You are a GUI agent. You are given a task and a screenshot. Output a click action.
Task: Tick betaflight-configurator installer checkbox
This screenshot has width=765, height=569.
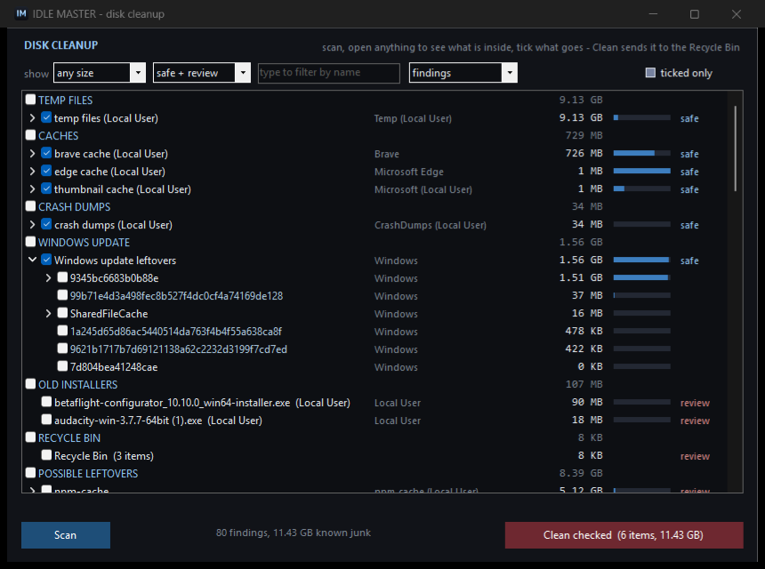click(46, 402)
